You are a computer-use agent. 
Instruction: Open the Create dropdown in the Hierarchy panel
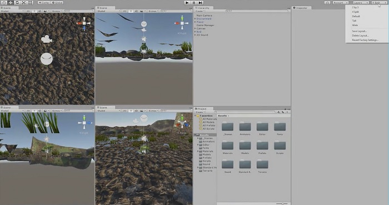click(x=200, y=11)
